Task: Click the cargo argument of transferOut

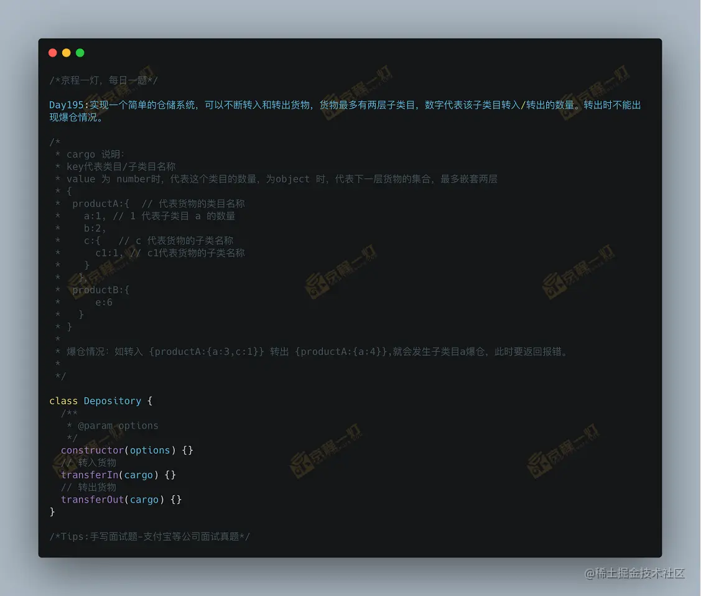Action: coord(144,500)
